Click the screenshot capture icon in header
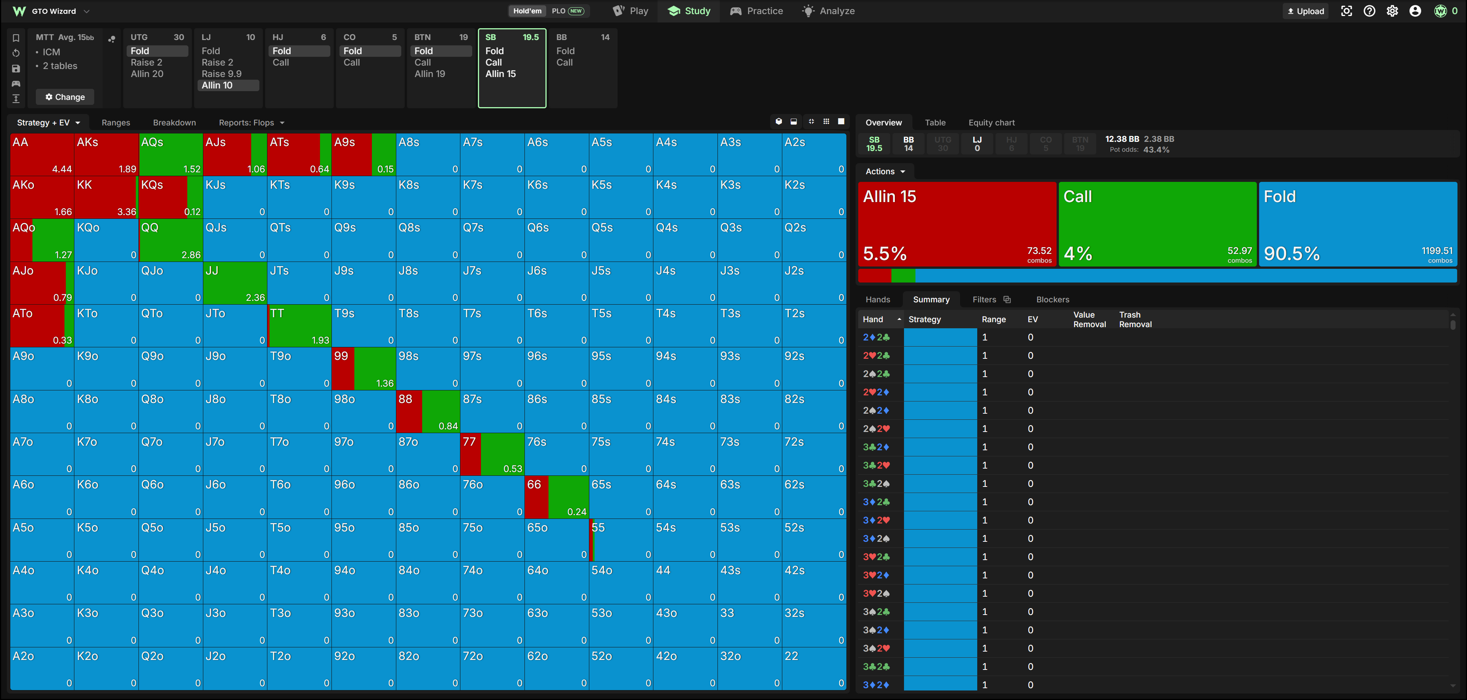The height and width of the screenshot is (700, 1467). (1346, 11)
